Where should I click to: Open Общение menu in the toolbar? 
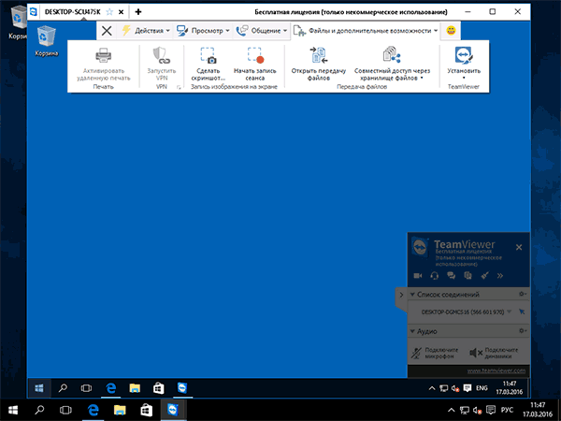click(262, 31)
